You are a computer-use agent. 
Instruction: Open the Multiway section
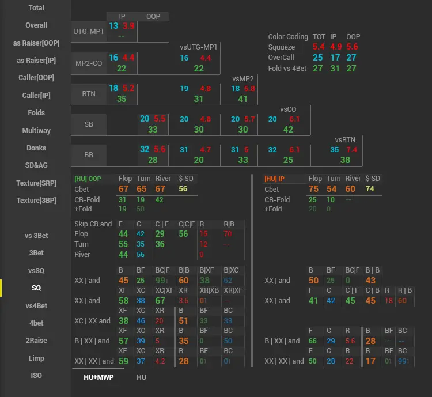(x=36, y=131)
